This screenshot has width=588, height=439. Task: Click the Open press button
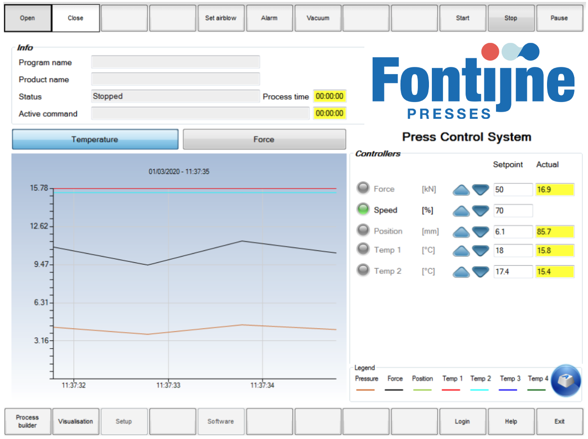point(27,18)
